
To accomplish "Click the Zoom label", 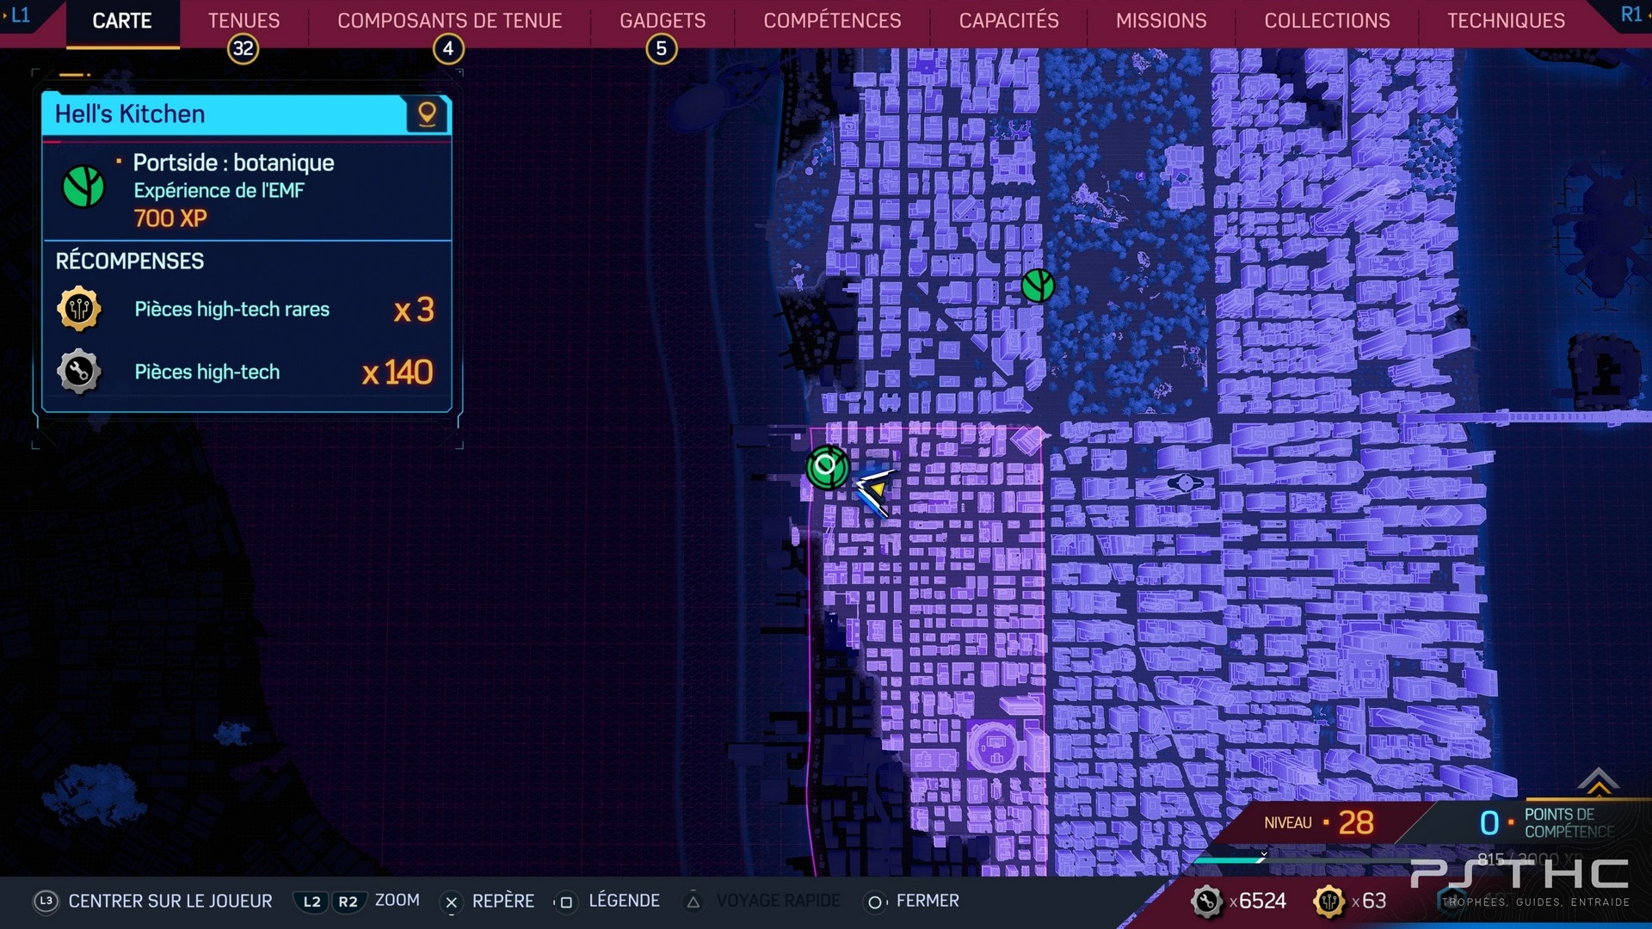I will click(x=398, y=900).
